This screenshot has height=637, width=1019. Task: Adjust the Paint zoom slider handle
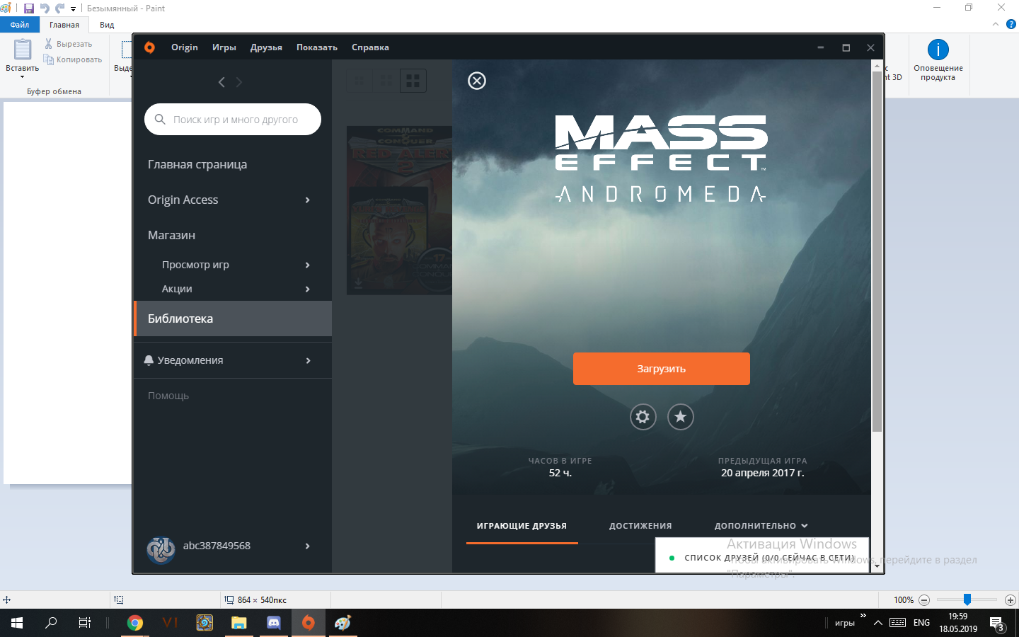point(967,599)
